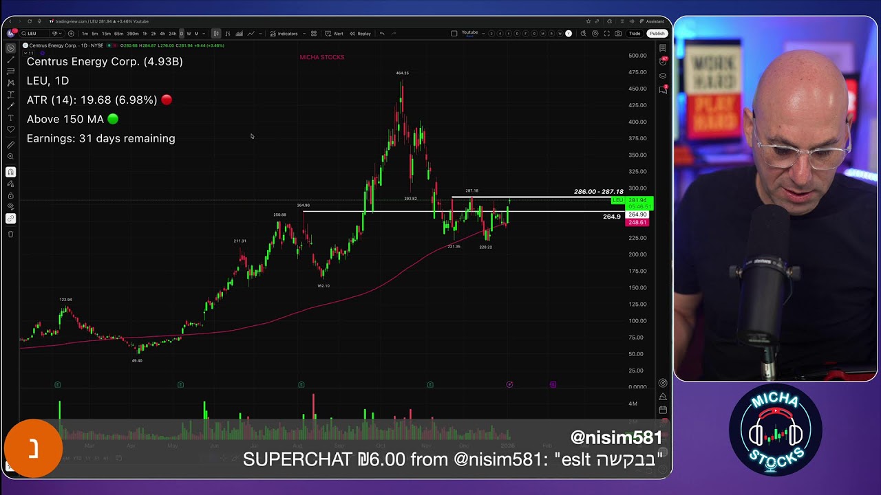Switch to the 1m timeframe
881x495 pixels.
(85, 33)
